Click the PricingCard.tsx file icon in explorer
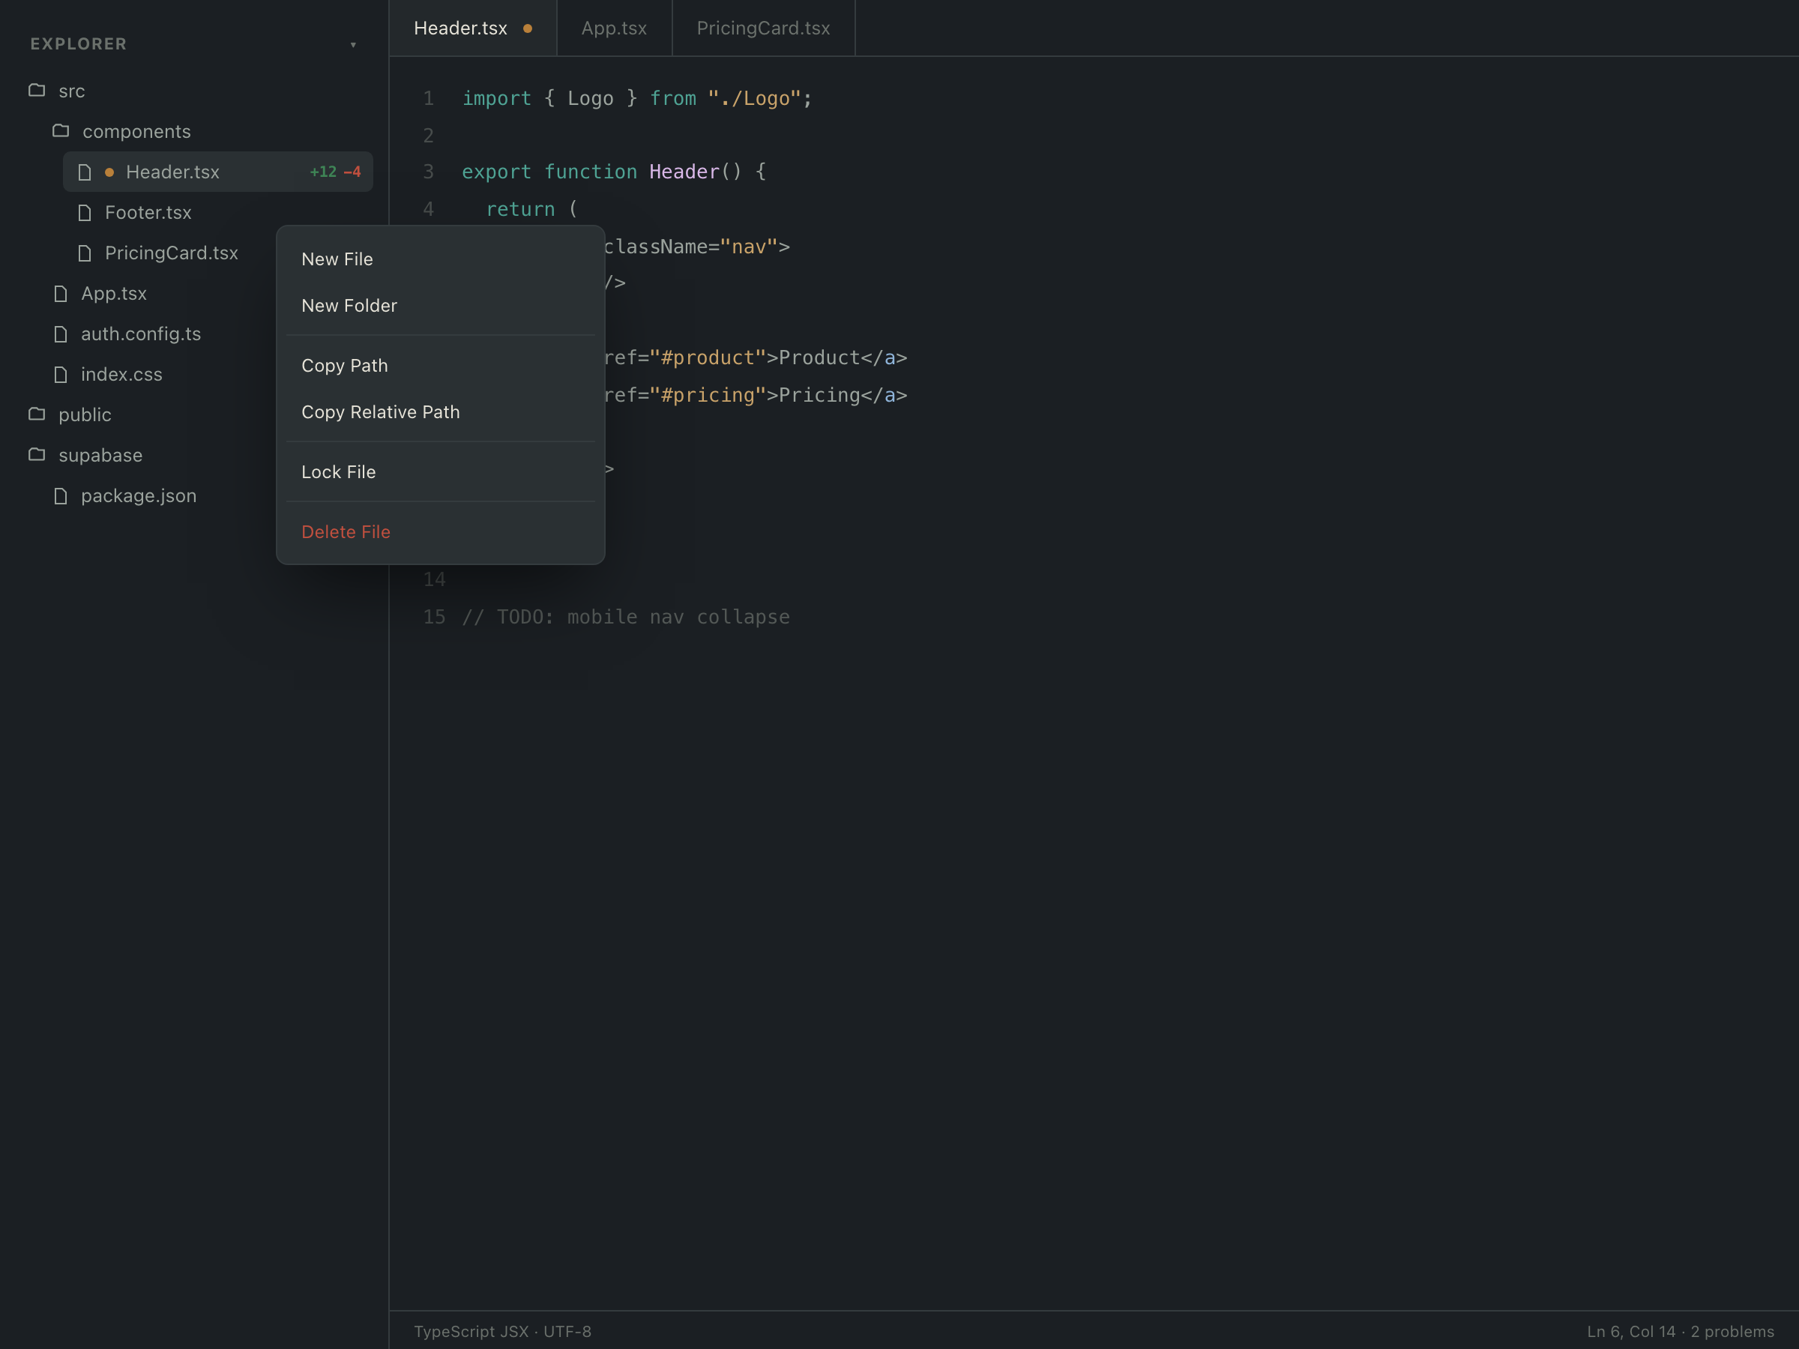 pyautogui.click(x=85, y=253)
